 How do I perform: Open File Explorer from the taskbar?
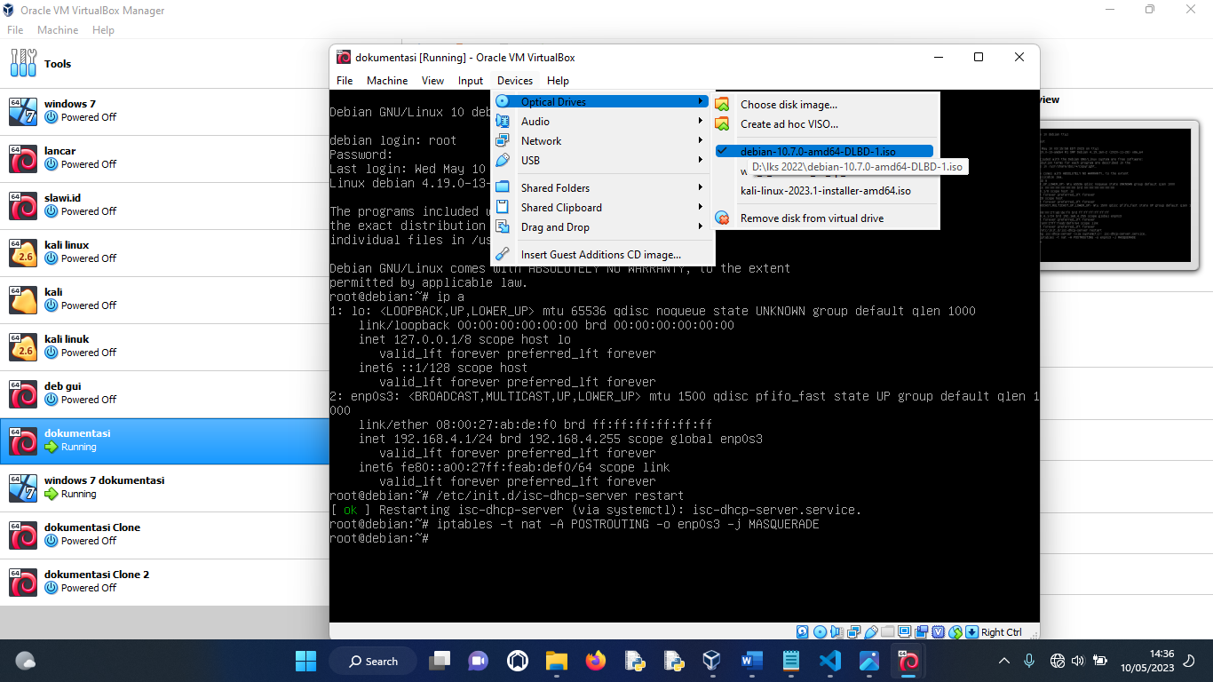click(556, 661)
